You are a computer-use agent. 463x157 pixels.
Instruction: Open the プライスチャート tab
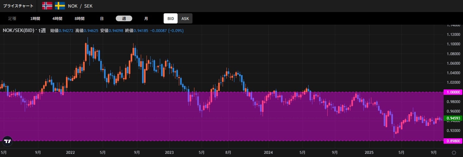(x=18, y=6)
